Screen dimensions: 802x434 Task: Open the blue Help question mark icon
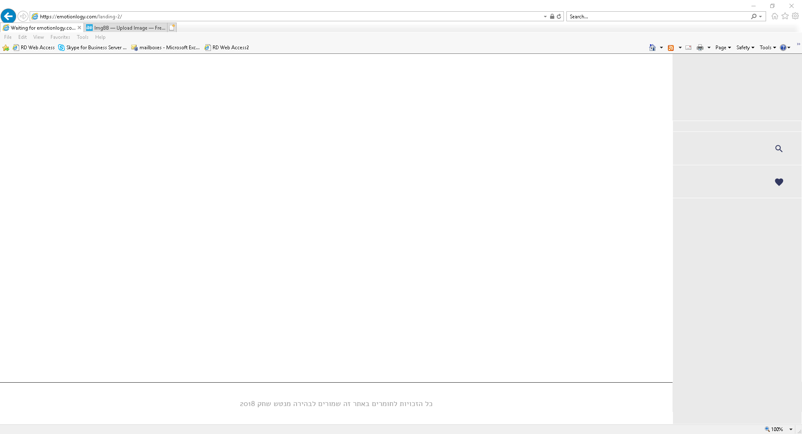point(783,48)
